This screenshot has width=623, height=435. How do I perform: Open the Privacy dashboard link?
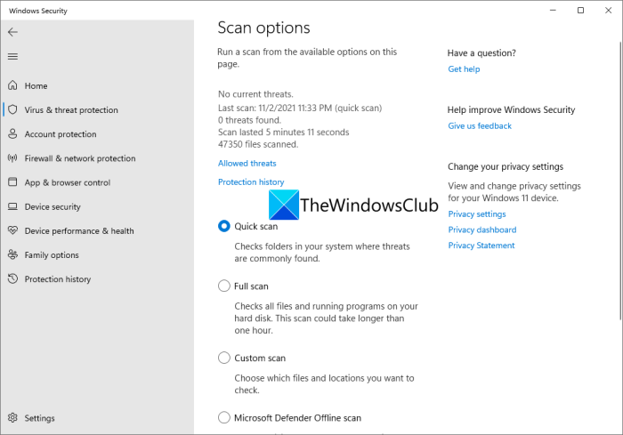coord(482,230)
